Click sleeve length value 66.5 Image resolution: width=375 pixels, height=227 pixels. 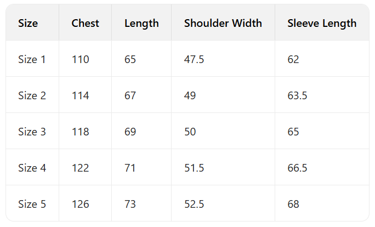tap(297, 168)
